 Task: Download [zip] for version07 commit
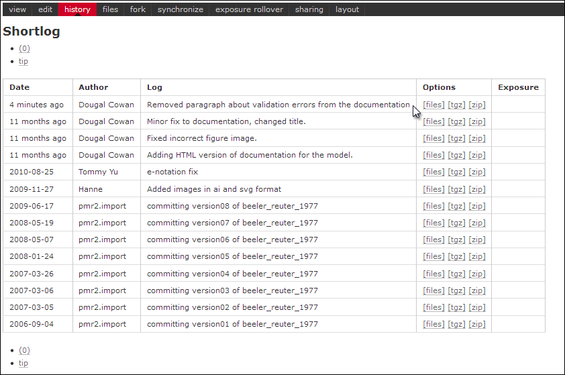(476, 223)
